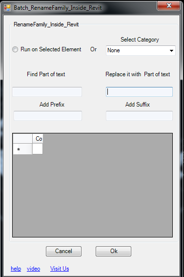The width and height of the screenshot is (184, 277).
Task: Click the empty cell under Co column
Action: 38,149
